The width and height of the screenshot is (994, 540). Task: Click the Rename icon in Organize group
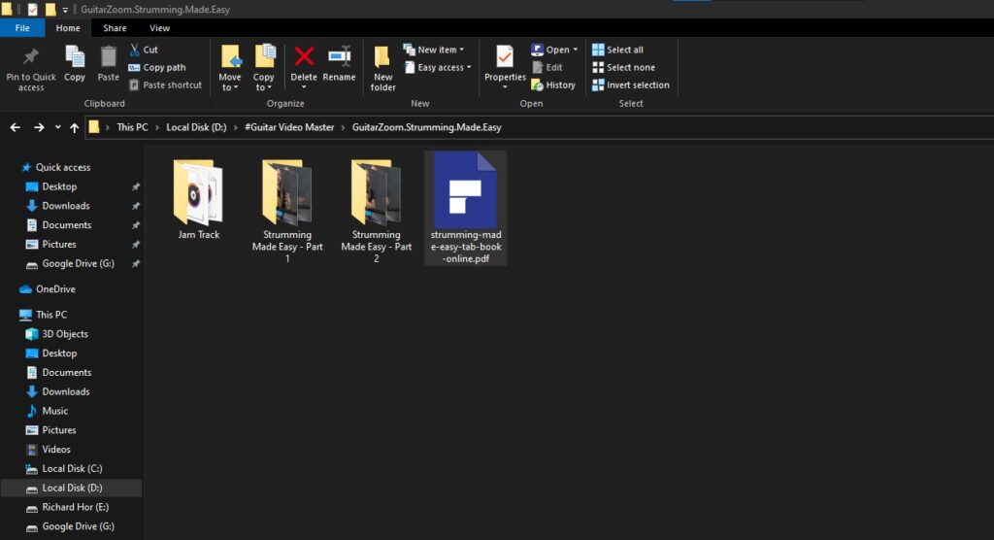tap(339, 58)
